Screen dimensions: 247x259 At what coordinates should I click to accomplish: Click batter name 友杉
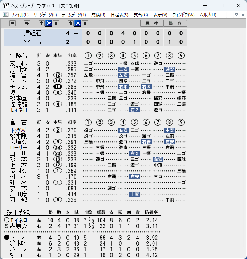point(18,63)
